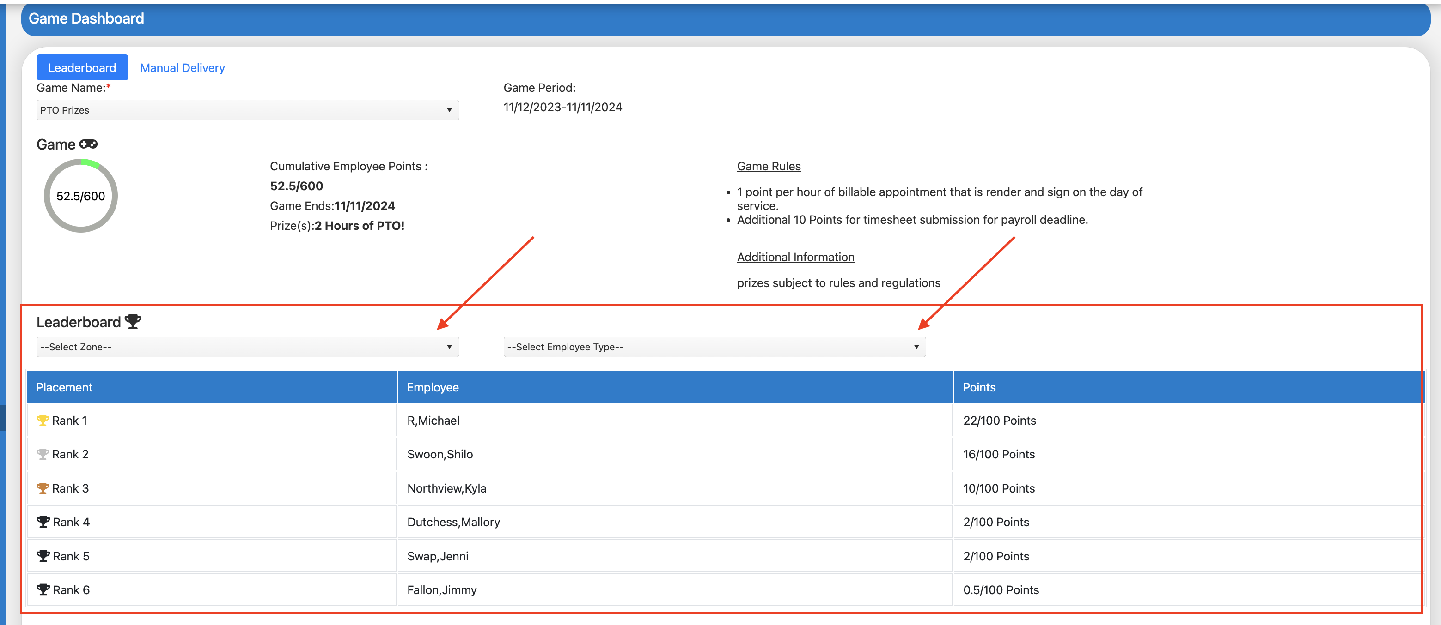The width and height of the screenshot is (1441, 625).
Task: Click the trophy icon beside Leaderboard heading
Action: point(133,322)
